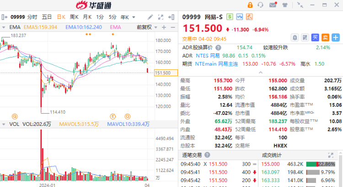Viewport: 343px width, 187px height.
Task: Switch to 1分 one-minute chart
Action: pyautogui.click(x=100, y=17)
